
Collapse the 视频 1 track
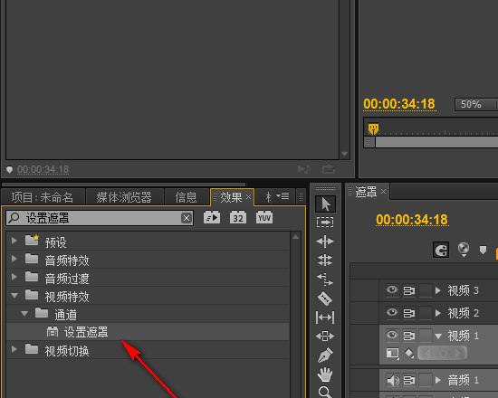click(438, 336)
